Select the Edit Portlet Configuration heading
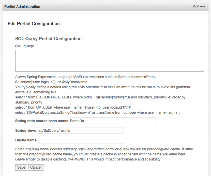This screenshot has height=176, width=211. click(x=33, y=23)
